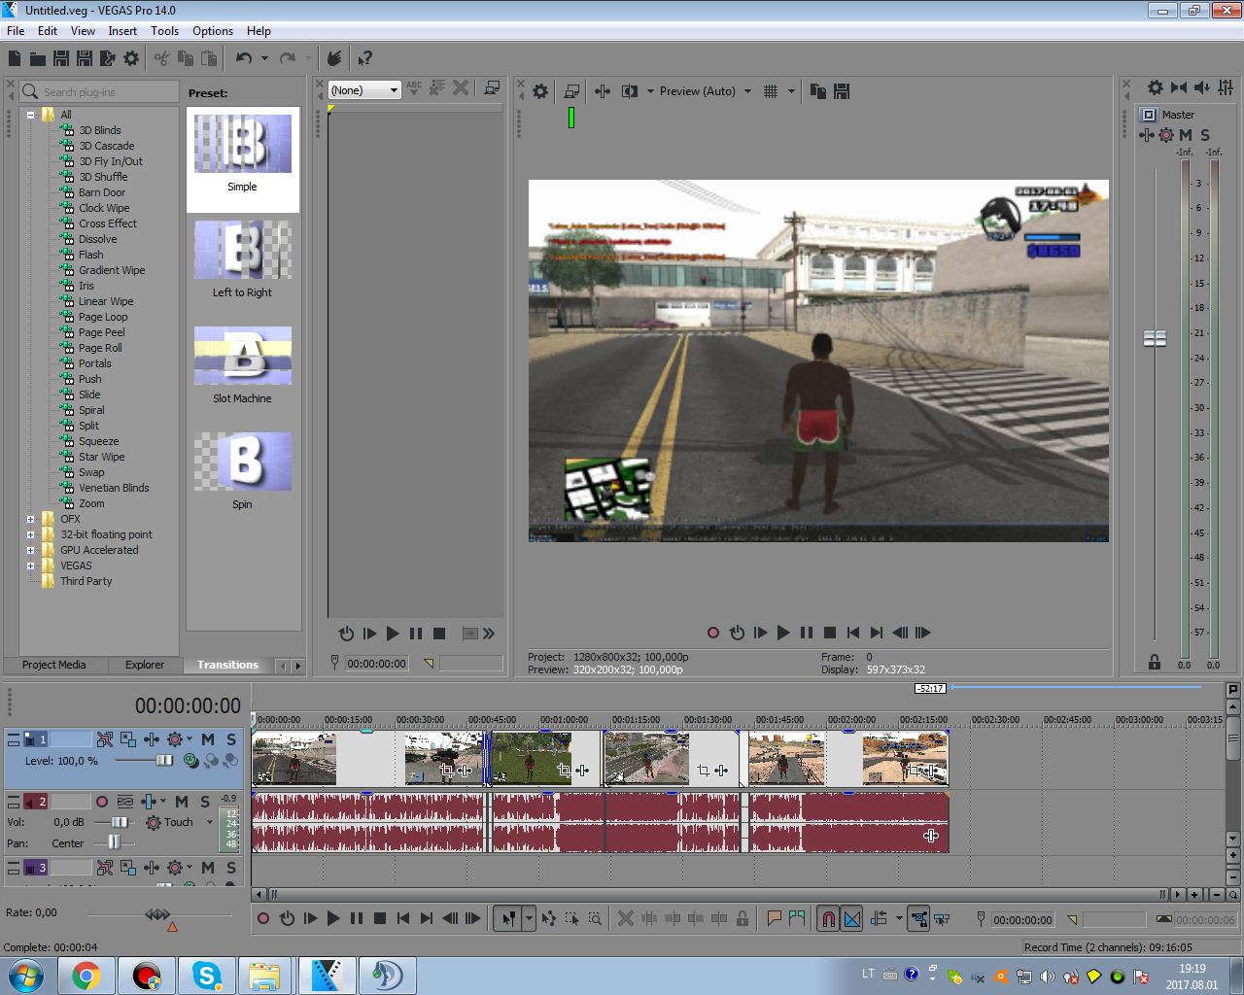Image resolution: width=1244 pixels, height=995 pixels.
Task: Open the (None) preset dropdown in Trimmer
Action: pos(364,90)
